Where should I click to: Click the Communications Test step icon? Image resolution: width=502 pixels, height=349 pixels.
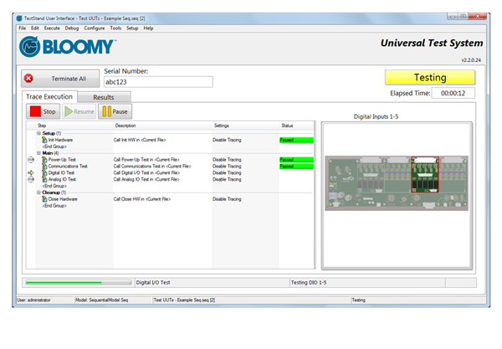coord(44,166)
